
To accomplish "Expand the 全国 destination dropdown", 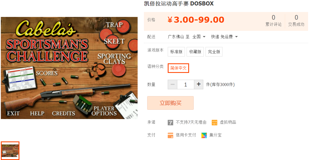I will [x=199, y=37].
